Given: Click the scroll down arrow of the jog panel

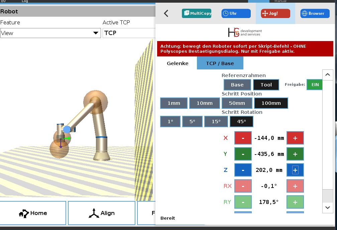Looking at the screenshot, I should coord(328,208).
